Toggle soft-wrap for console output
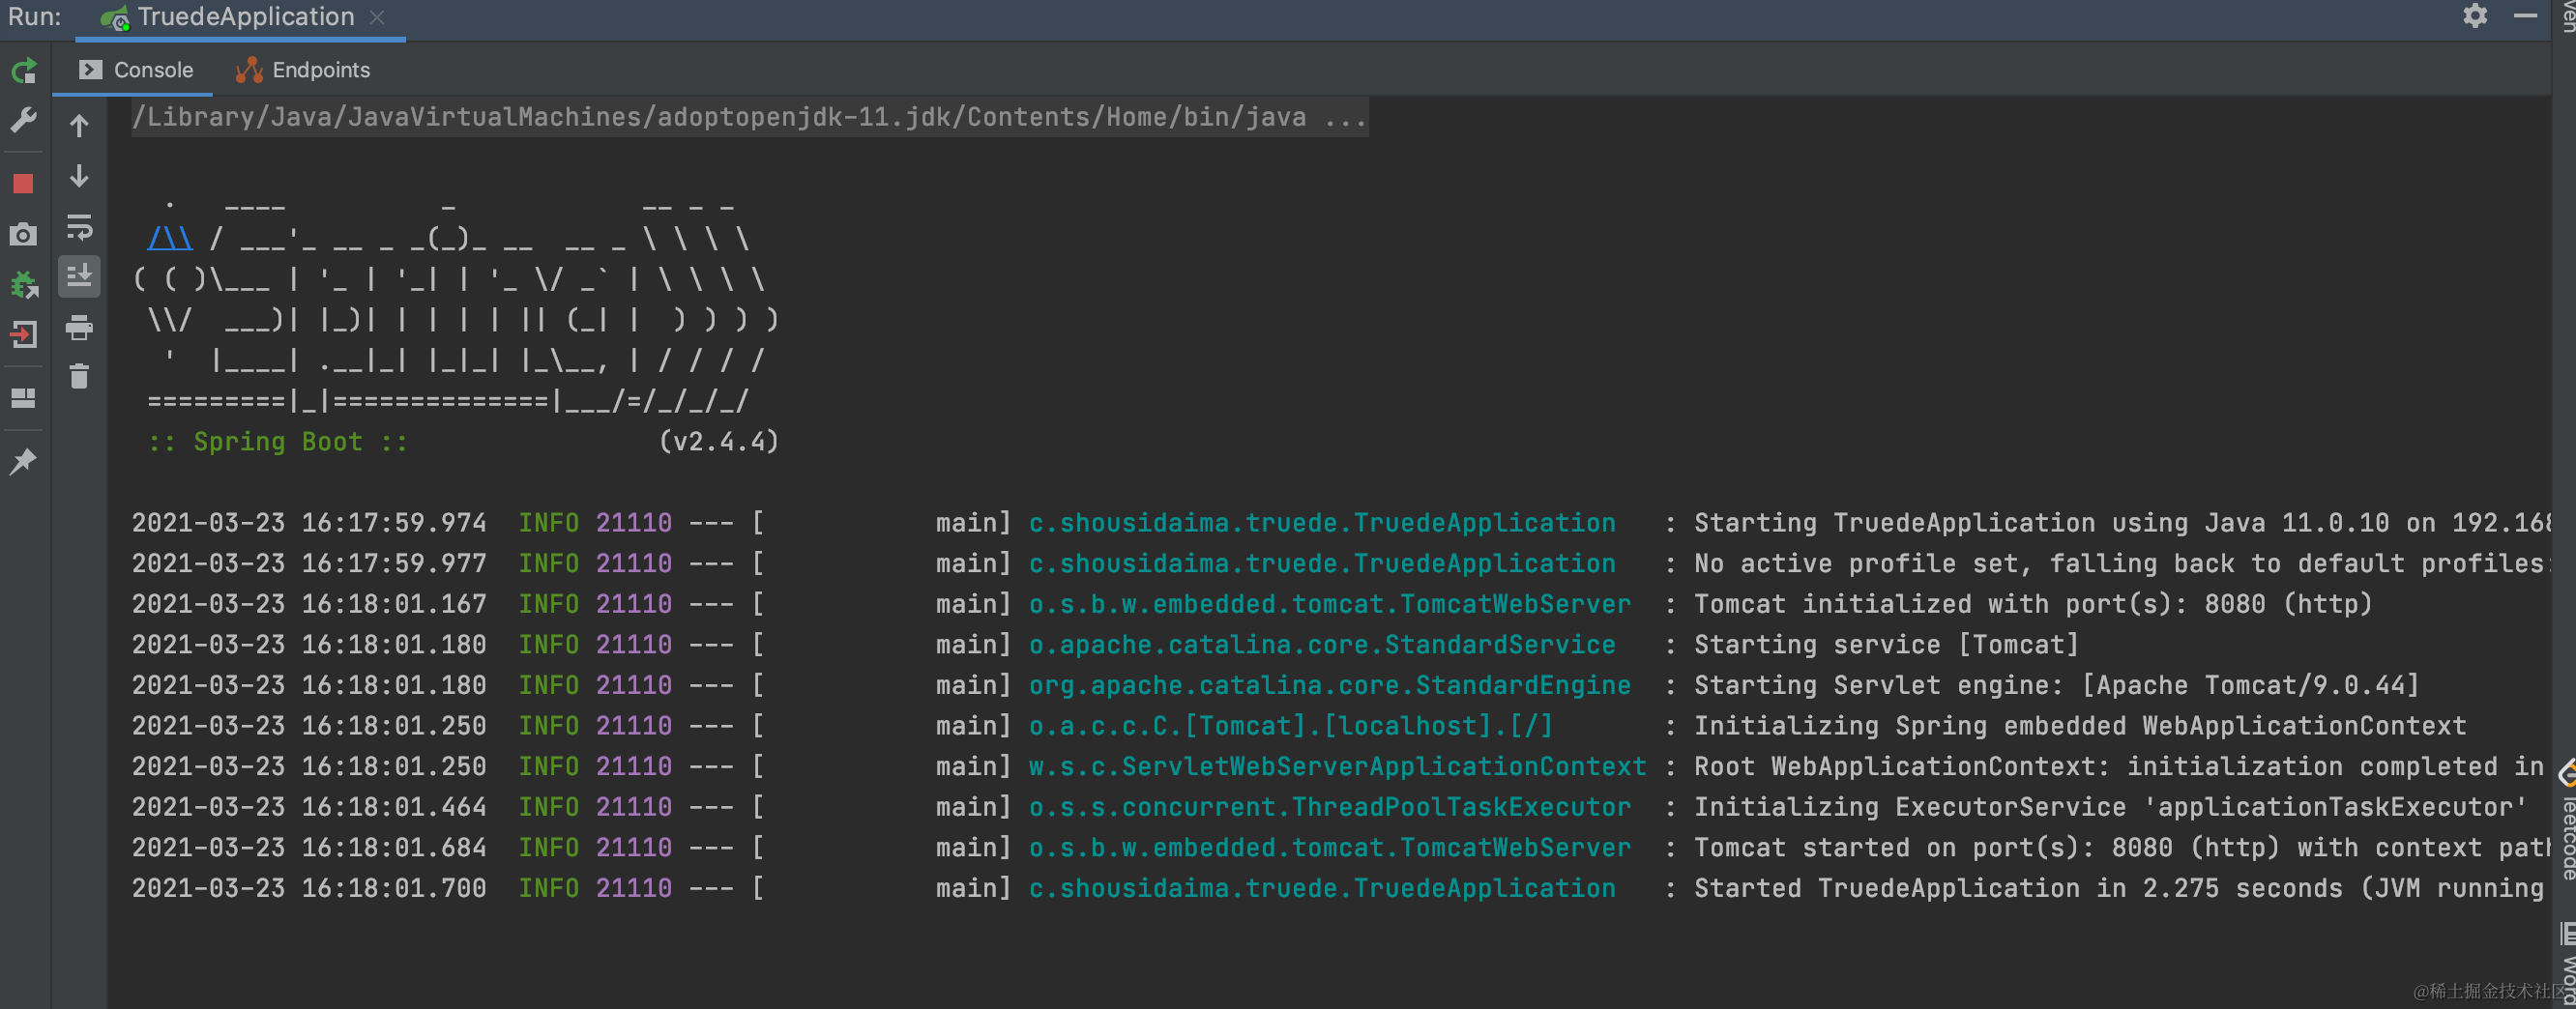Screen dimensions: 2576x1009 click(80, 227)
